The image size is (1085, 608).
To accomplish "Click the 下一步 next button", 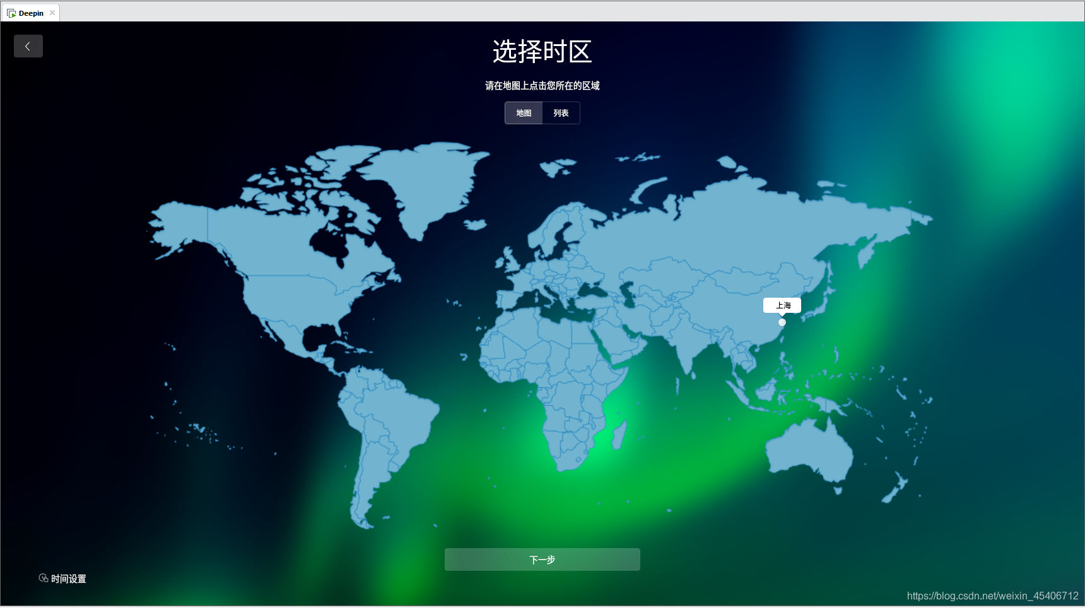I will pyautogui.click(x=542, y=559).
